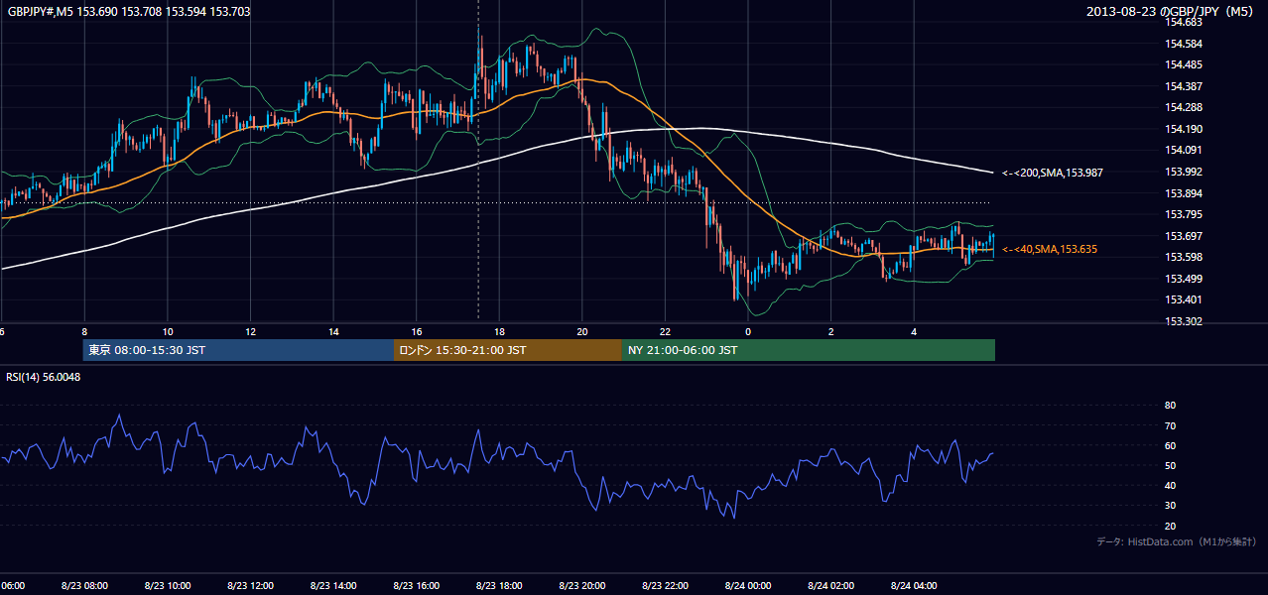This screenshot has height=595, width=1268.
Task: Click the RSI 30 level label
Action: click(x=1170, y=506)
